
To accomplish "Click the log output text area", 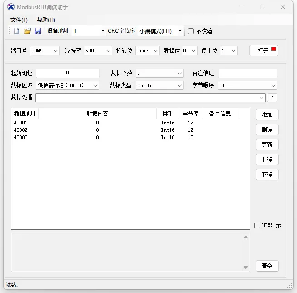I will pyautogui.click(x=127, y=252).
